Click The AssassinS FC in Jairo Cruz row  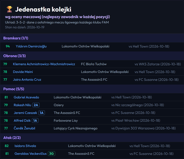point(94,80)
